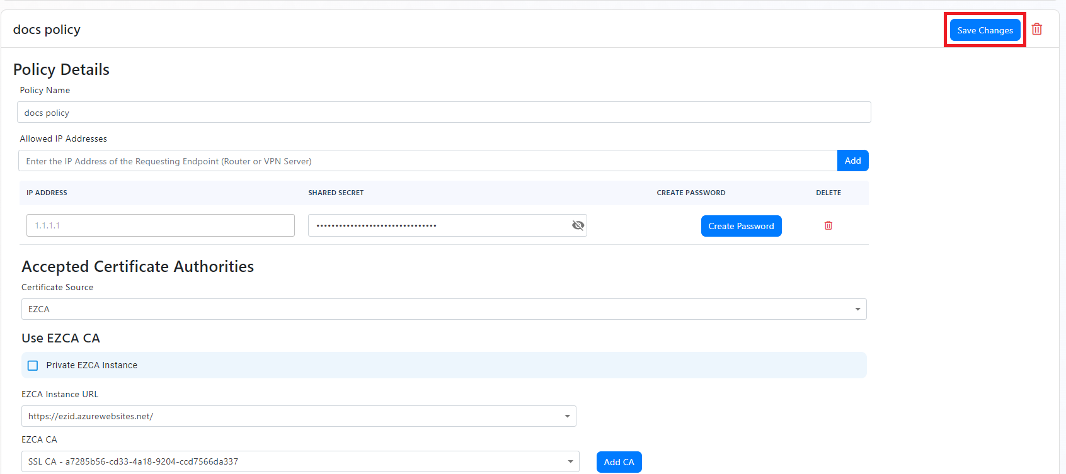Click the 1.1.1.1 IP address field
Screen dimensions: 1066x474
pyautogui.click(x=161, y=225)
